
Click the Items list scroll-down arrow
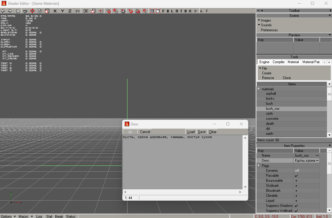point(329,135)
